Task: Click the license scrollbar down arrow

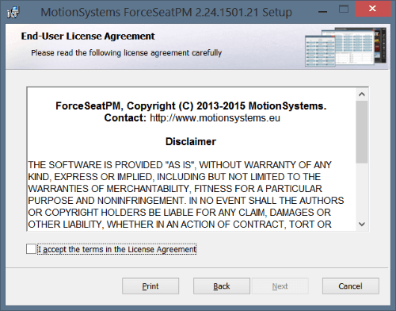Action: (362, 225)
